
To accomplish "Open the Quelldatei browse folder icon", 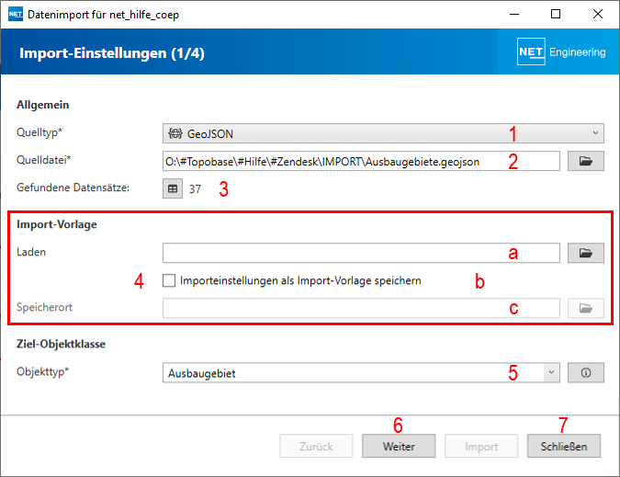I will click(x=586, y=161).
